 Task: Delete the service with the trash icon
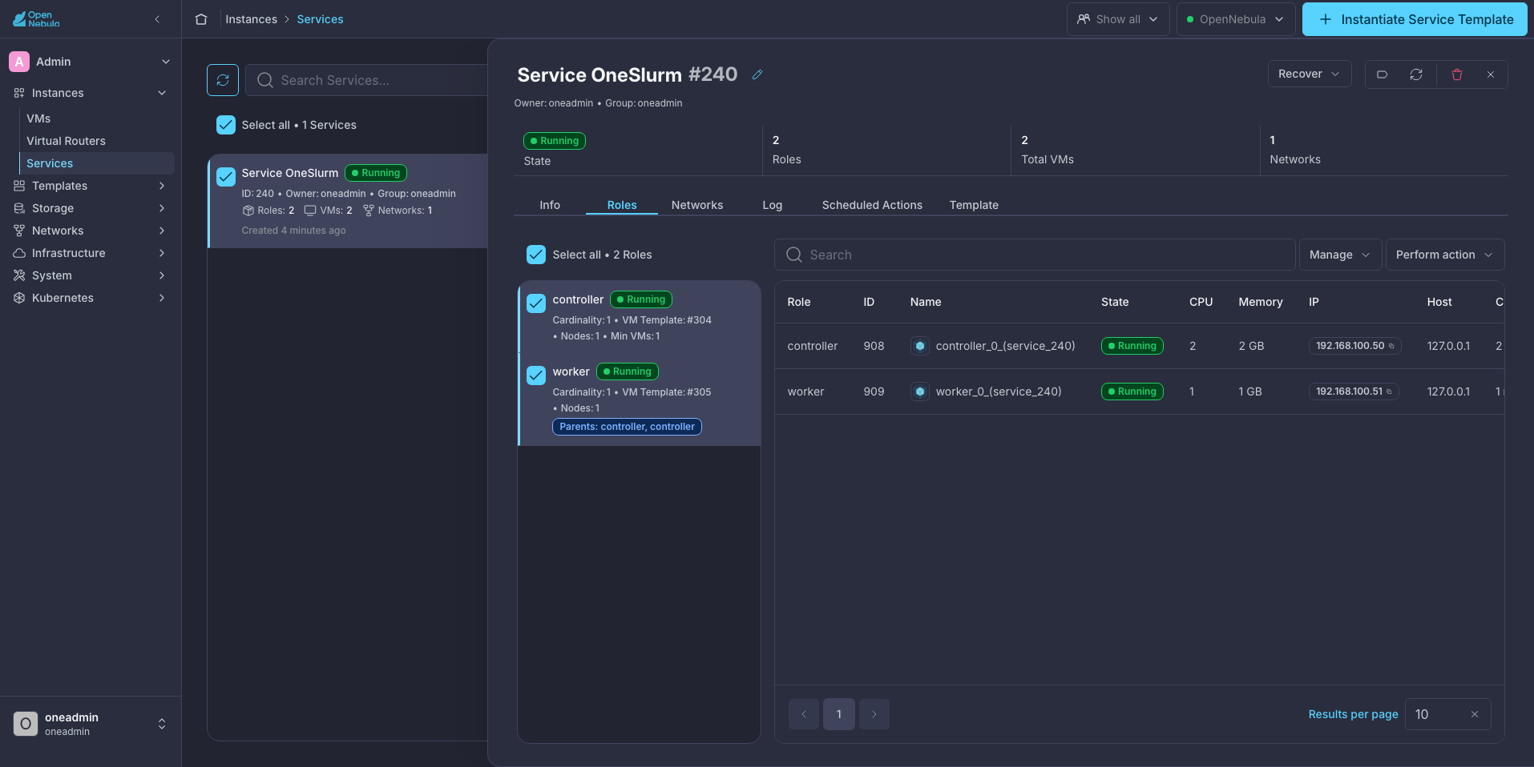(1457, 74)
